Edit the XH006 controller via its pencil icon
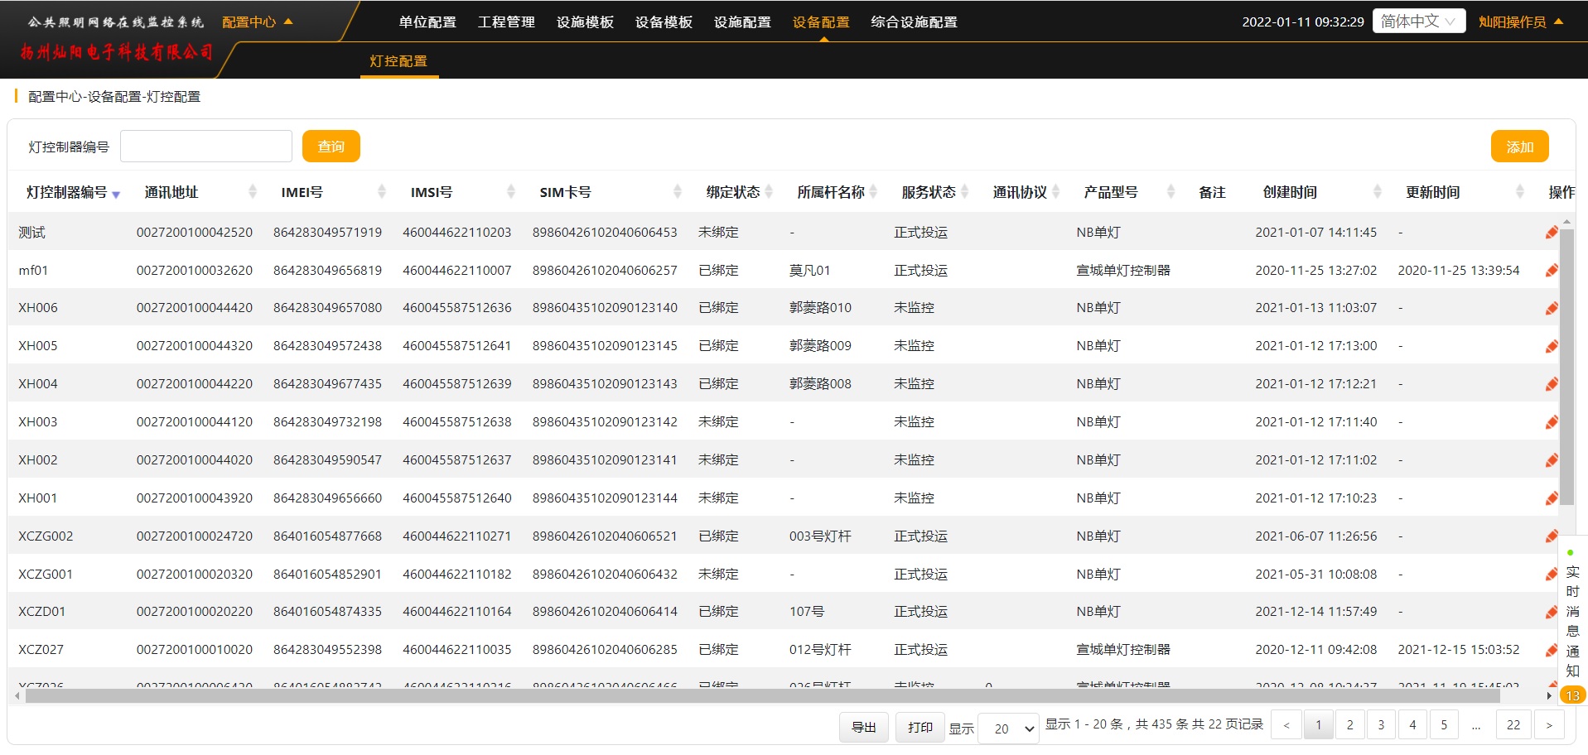The image size is (1588, 755). click(1551, 309)
